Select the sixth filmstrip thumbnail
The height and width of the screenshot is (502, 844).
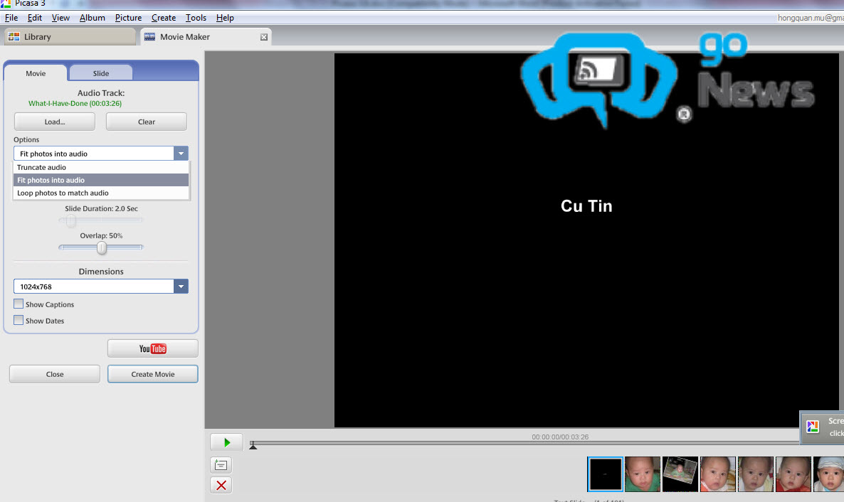793,474
